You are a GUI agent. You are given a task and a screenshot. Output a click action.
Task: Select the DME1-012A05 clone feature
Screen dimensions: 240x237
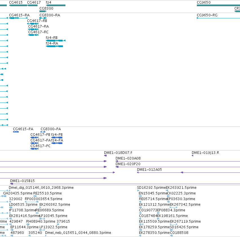coord(188,172)
